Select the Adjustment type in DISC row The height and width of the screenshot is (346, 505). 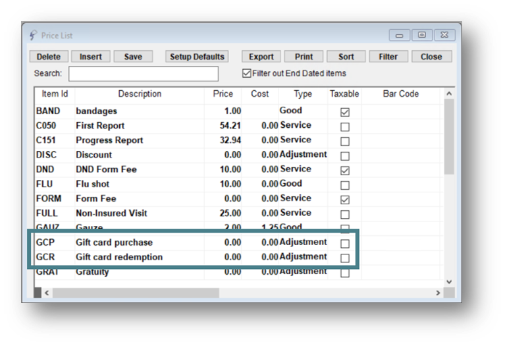pos(303,154)
